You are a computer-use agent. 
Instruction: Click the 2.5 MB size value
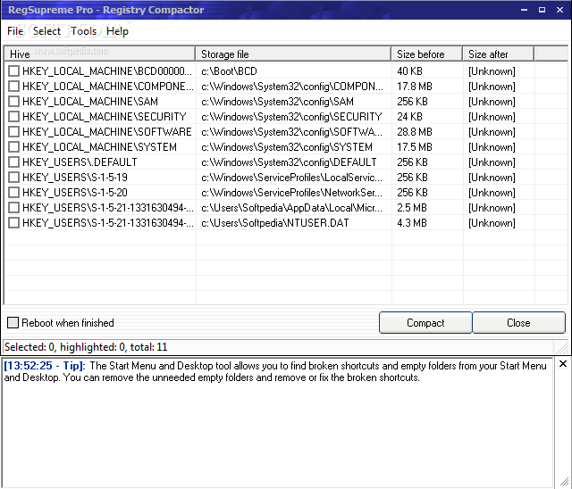point(412,208)
